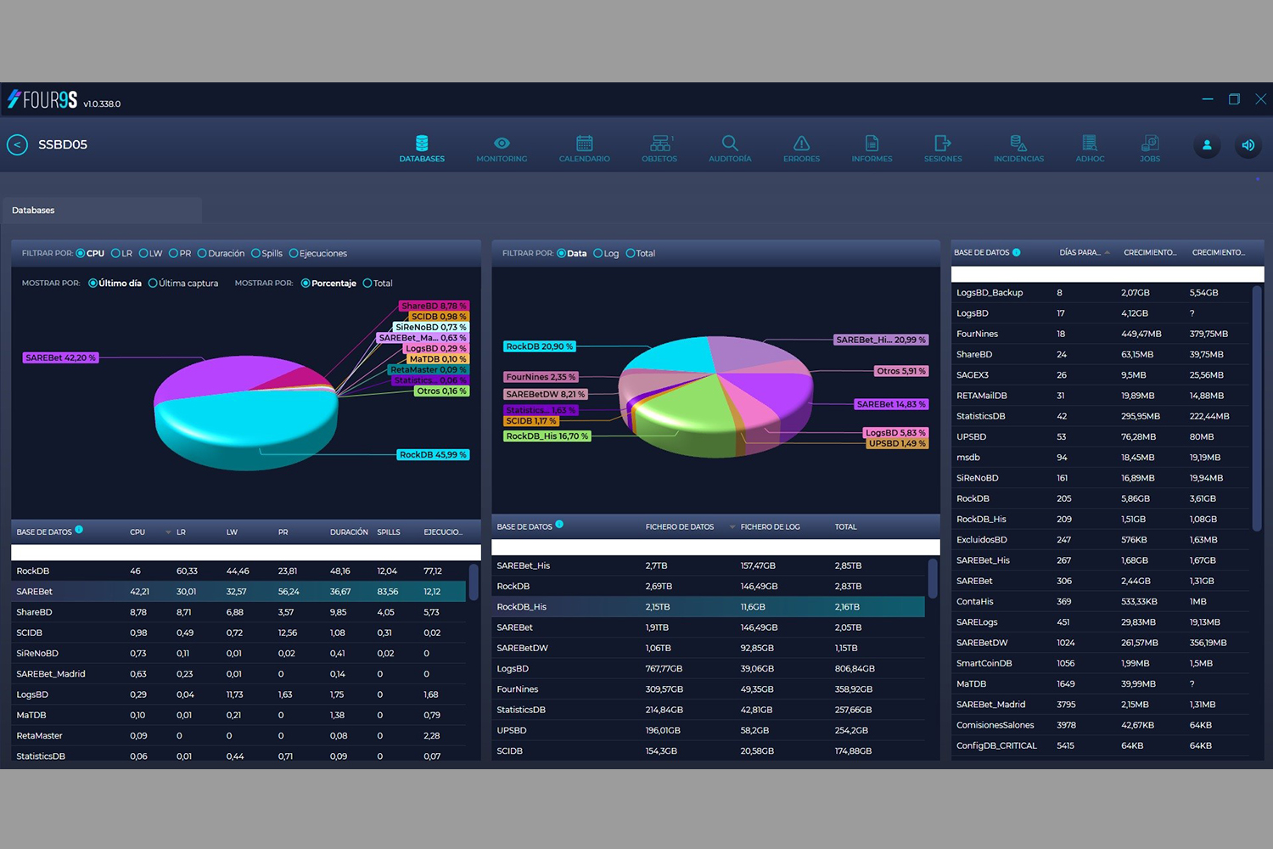The image size is (1273, 849).
Task: Open Errores warning triangle icon
Action: pos(801,143)
